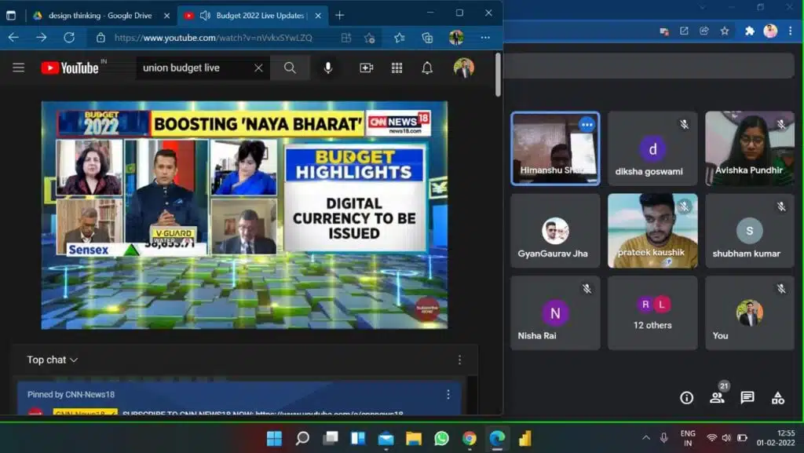Click the magnifier search button on YouTube

291,68
